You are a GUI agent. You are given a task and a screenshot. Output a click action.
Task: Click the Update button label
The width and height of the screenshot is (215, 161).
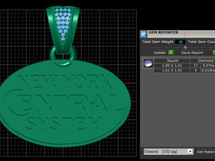click(159, 53)
